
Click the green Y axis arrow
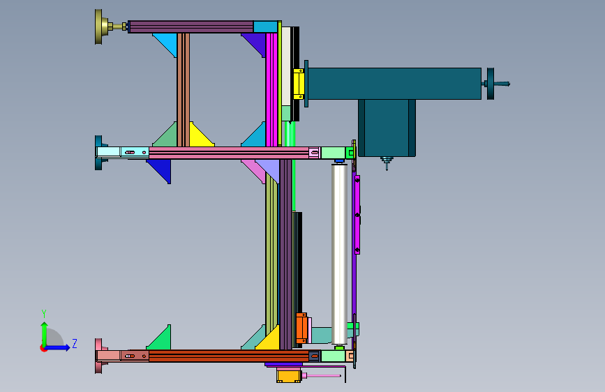44,333
